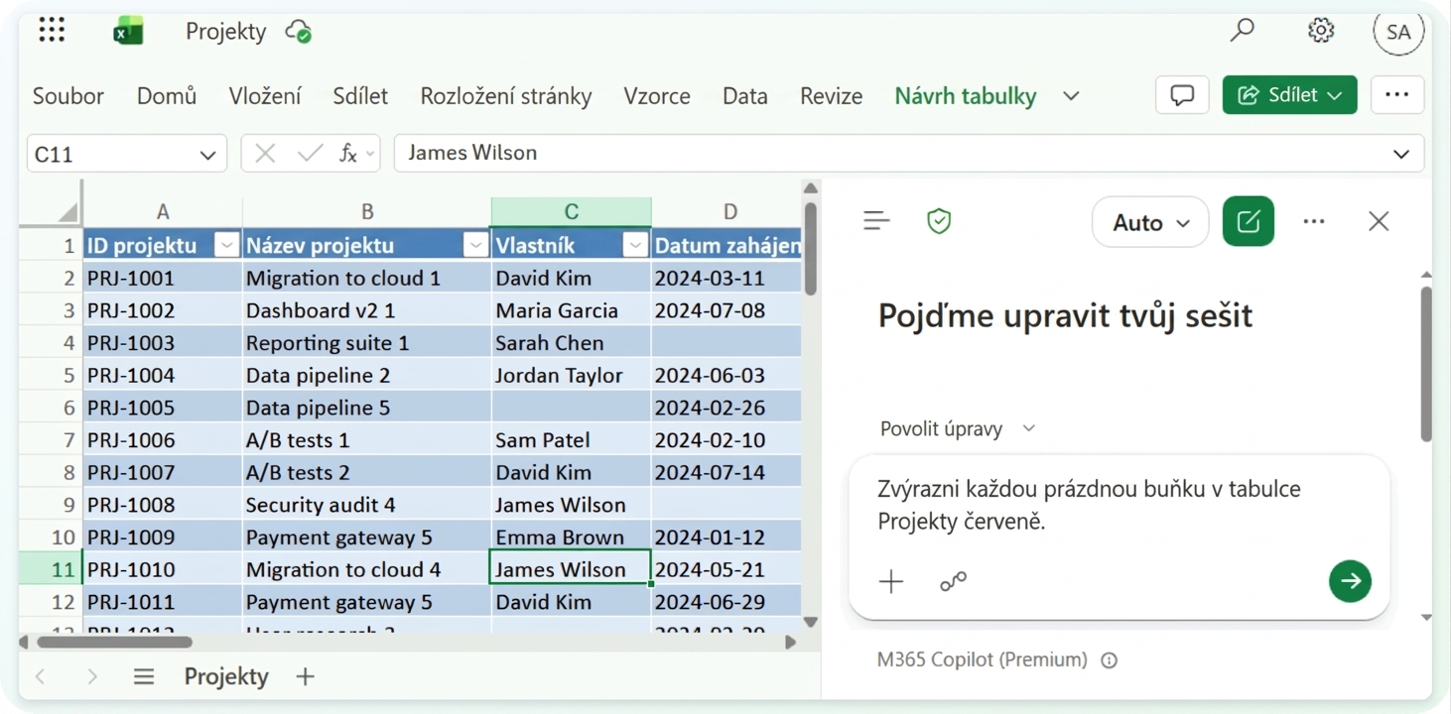Click the Copilot shield icon

pyautogui.click(x=939, y=221)
